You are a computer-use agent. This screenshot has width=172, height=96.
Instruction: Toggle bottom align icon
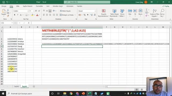click(x=50, y=11)
